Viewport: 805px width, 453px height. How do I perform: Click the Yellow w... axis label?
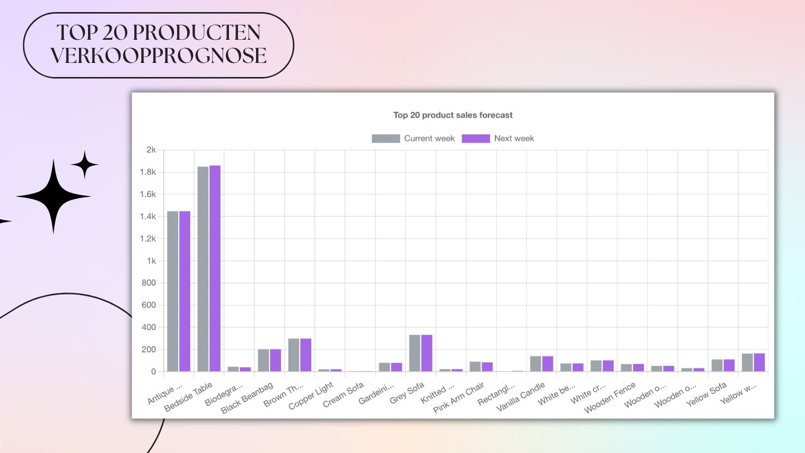coord(739,394)
